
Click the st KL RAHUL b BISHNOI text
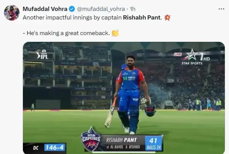(x=123, y=147)
